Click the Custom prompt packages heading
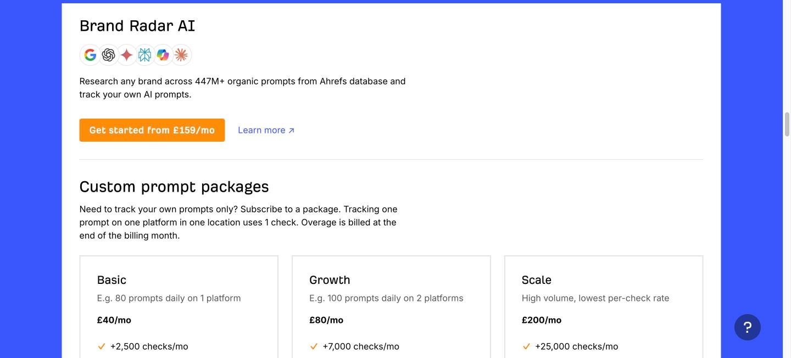Image resolution: width=791 pixels, height=358 pixels. 174,187
